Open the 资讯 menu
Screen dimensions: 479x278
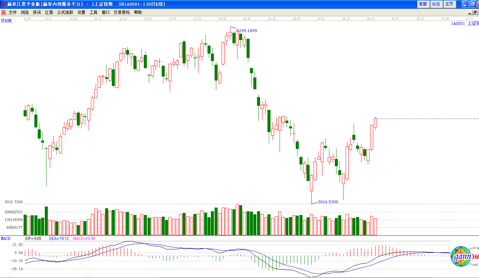click(37, 12)
